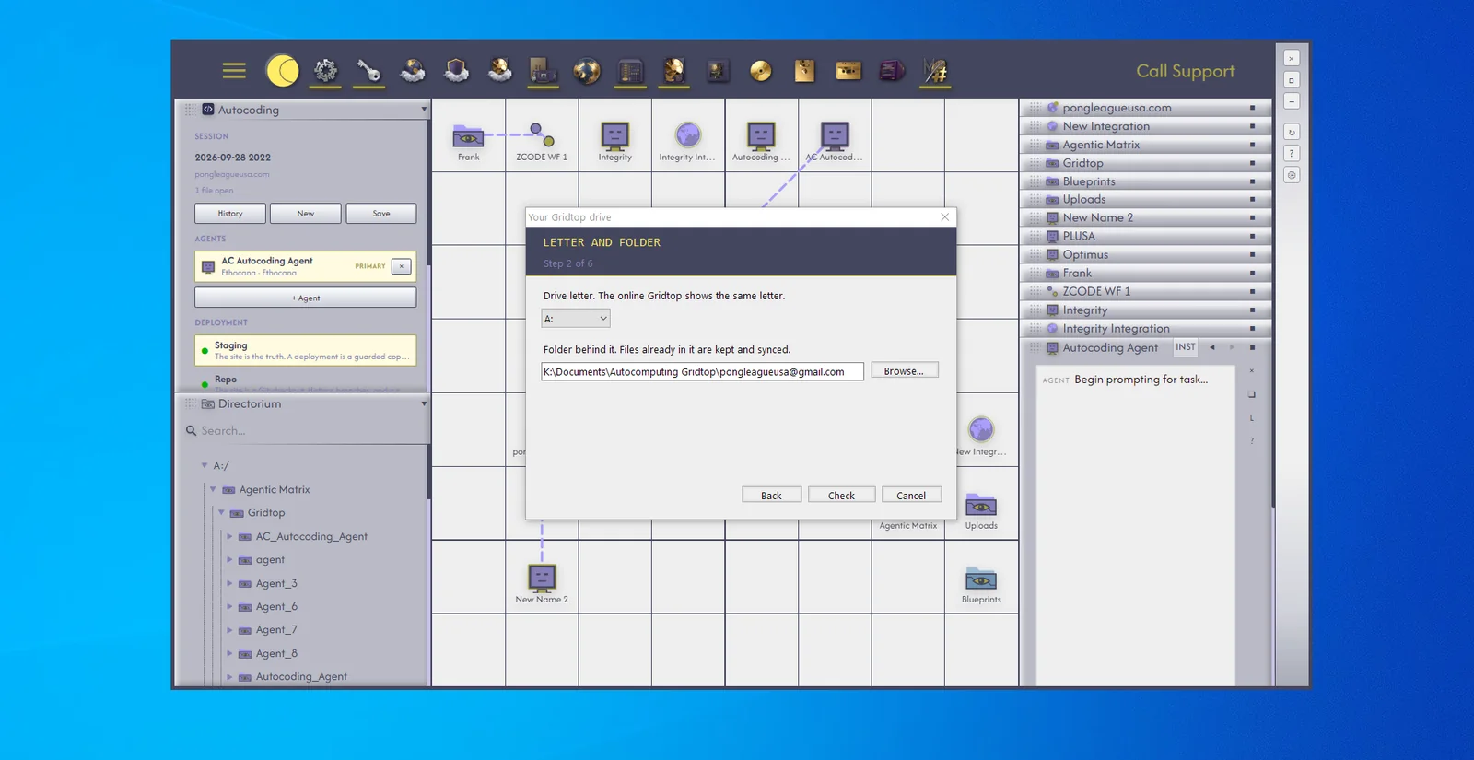The image size is (1474, 760).
Task: Click the Directorium panel icon
Action: pos(208,404)
